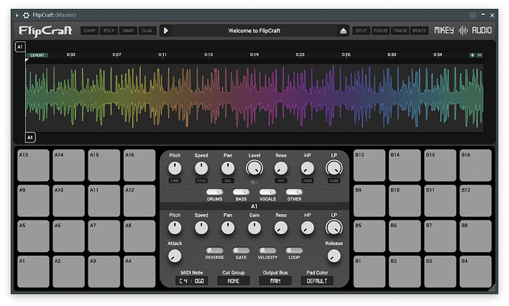Enable POLY mode
This screenshot has height=306, width=509.
point(108,30)
